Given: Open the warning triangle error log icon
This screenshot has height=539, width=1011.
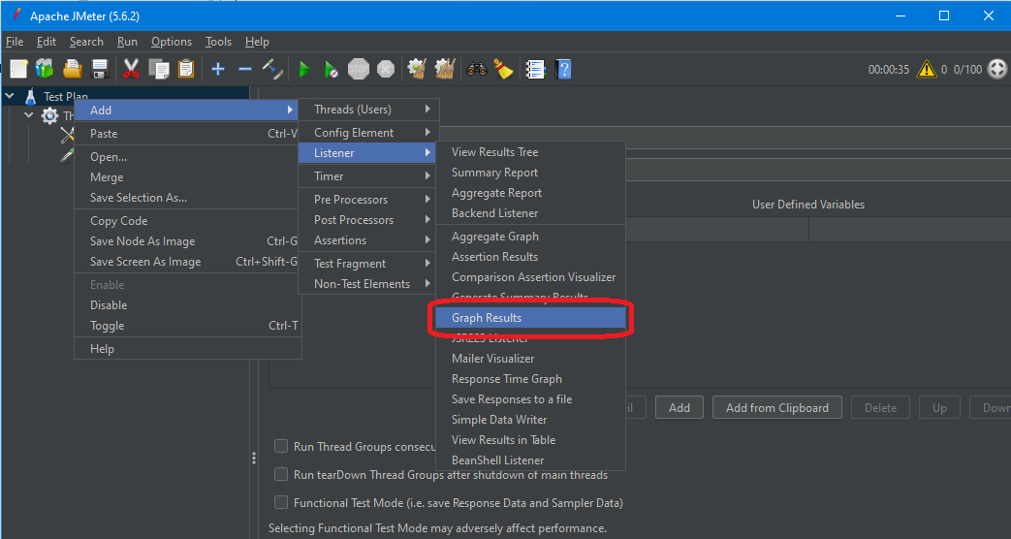Looking at the screenshot, I should [927, 69].
